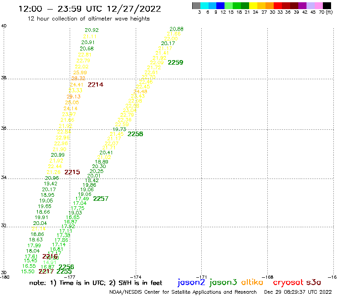Click the 2215 pass time marker
Viewport: 337px width, 296px height.
click(72, 172)
